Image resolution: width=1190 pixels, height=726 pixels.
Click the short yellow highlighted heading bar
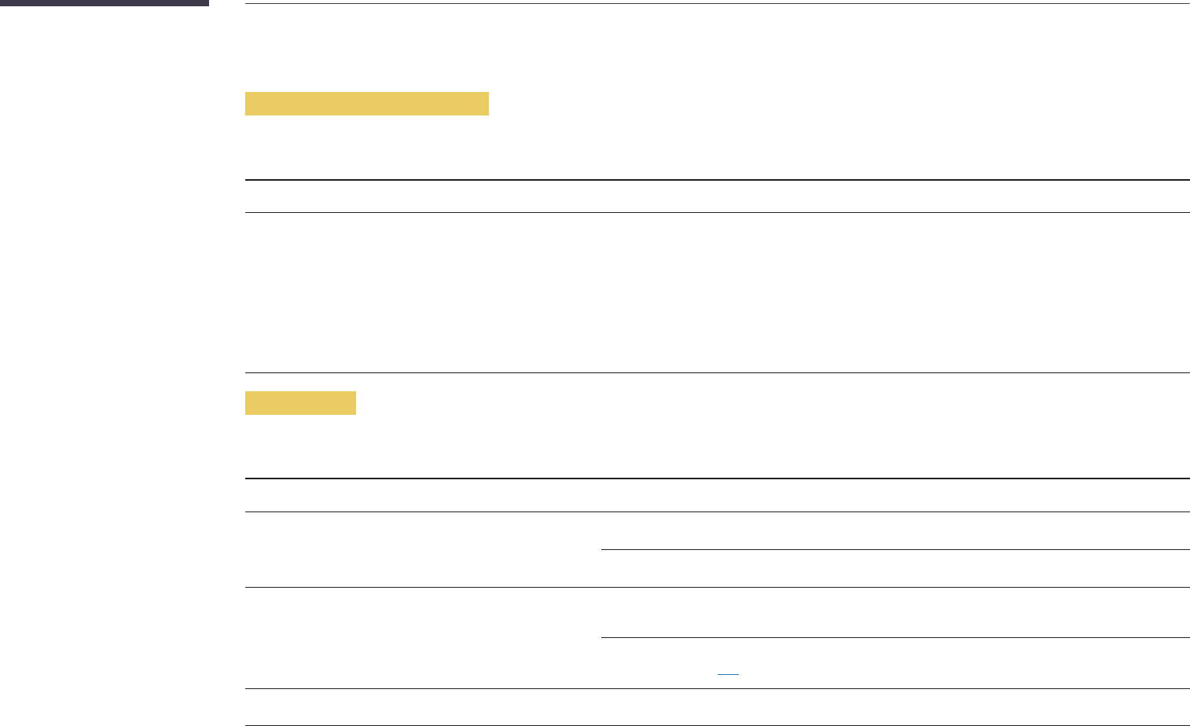click(x=300, y=403)
